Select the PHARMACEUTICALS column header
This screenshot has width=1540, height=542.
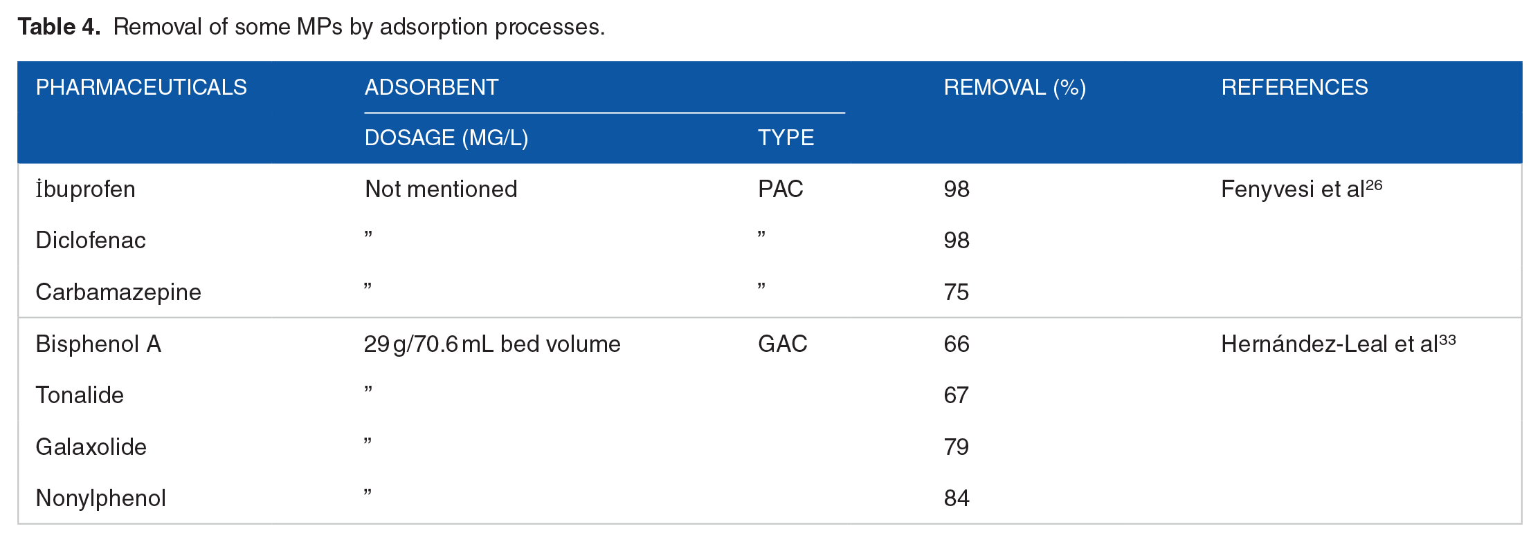coord(141,87)
